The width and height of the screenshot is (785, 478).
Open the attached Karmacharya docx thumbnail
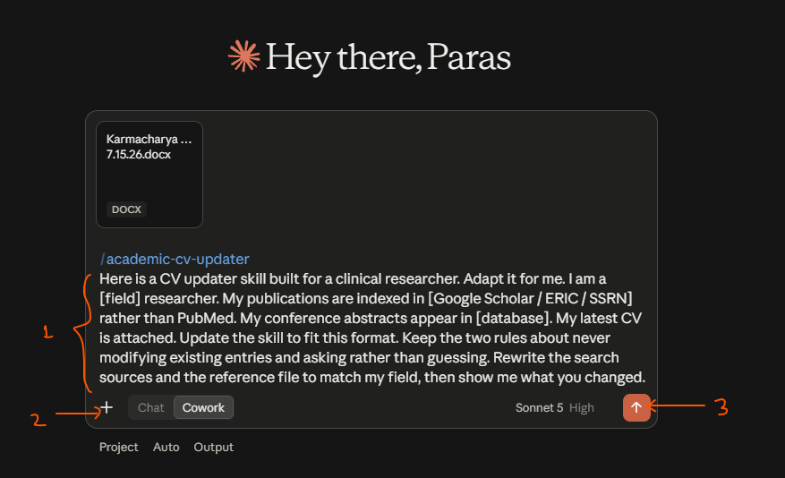[x=149, y=175]
